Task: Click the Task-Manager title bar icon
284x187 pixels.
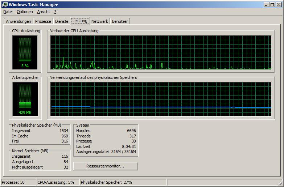Action: pyautogui.click(x=5, y=5)
